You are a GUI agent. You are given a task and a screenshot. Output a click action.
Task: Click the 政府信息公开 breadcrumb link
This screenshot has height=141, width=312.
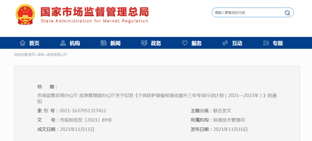tap(57, 55)
